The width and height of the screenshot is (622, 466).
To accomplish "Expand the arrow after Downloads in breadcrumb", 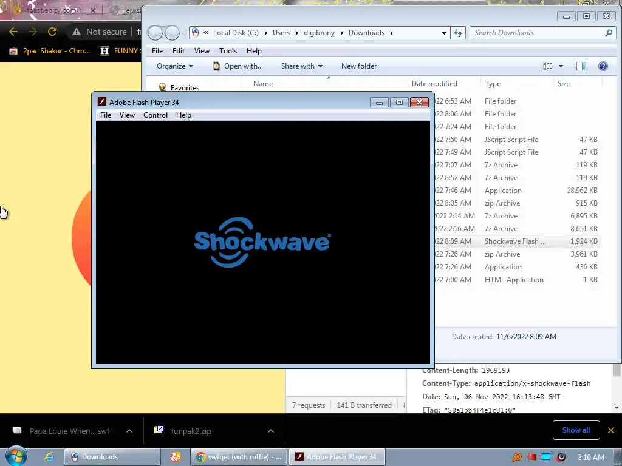I will click(x=391, y=33).
